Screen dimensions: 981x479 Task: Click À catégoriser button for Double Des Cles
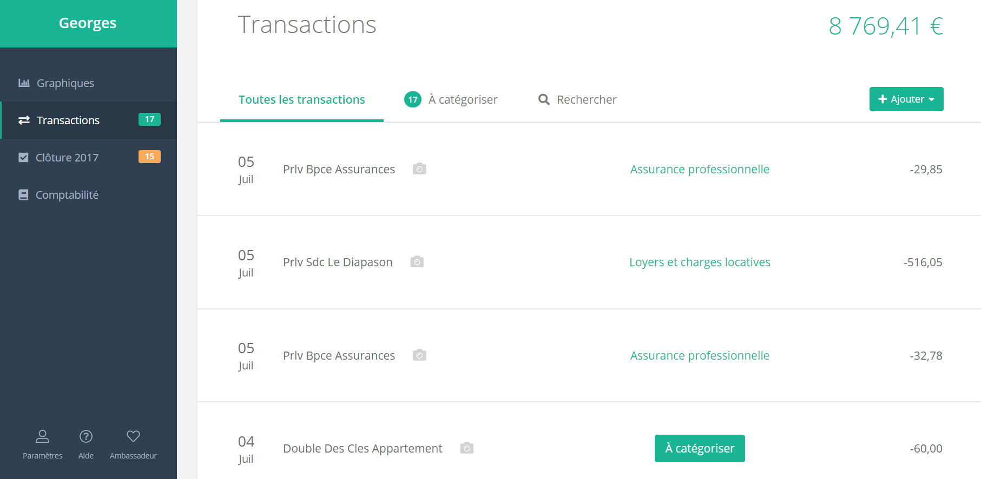tap(700, 448)
